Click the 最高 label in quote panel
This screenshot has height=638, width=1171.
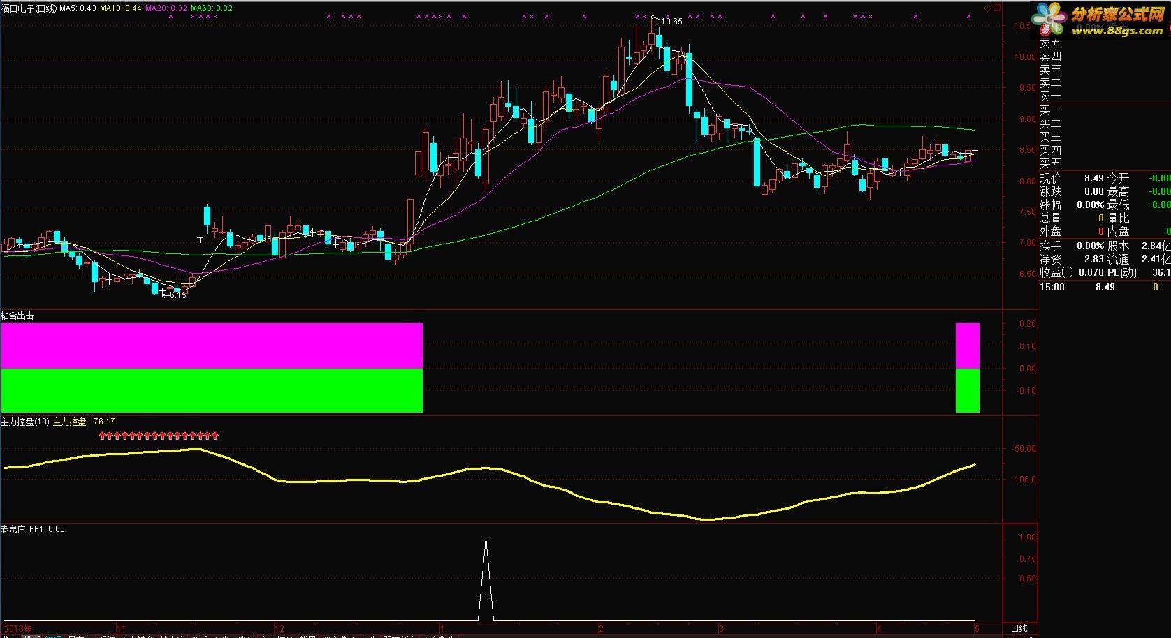tap(1118, 191)
